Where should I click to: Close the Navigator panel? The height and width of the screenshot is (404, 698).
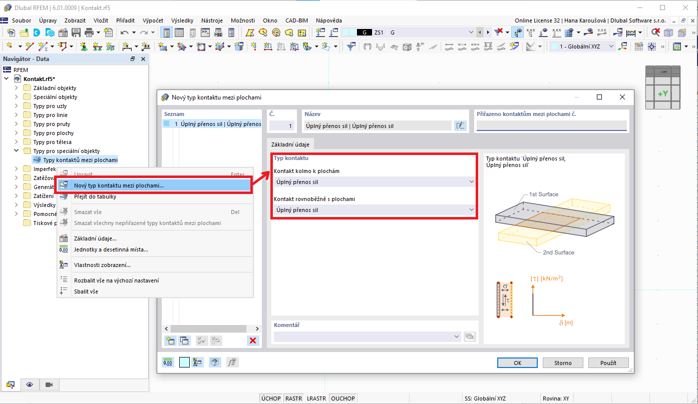[x=143, y=59]
